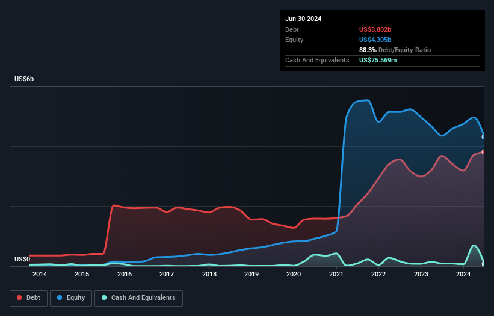The height and width of the screenshot is (316, 494).
Task: Click the 2016 x-axis label
Action: pos(125,274)
